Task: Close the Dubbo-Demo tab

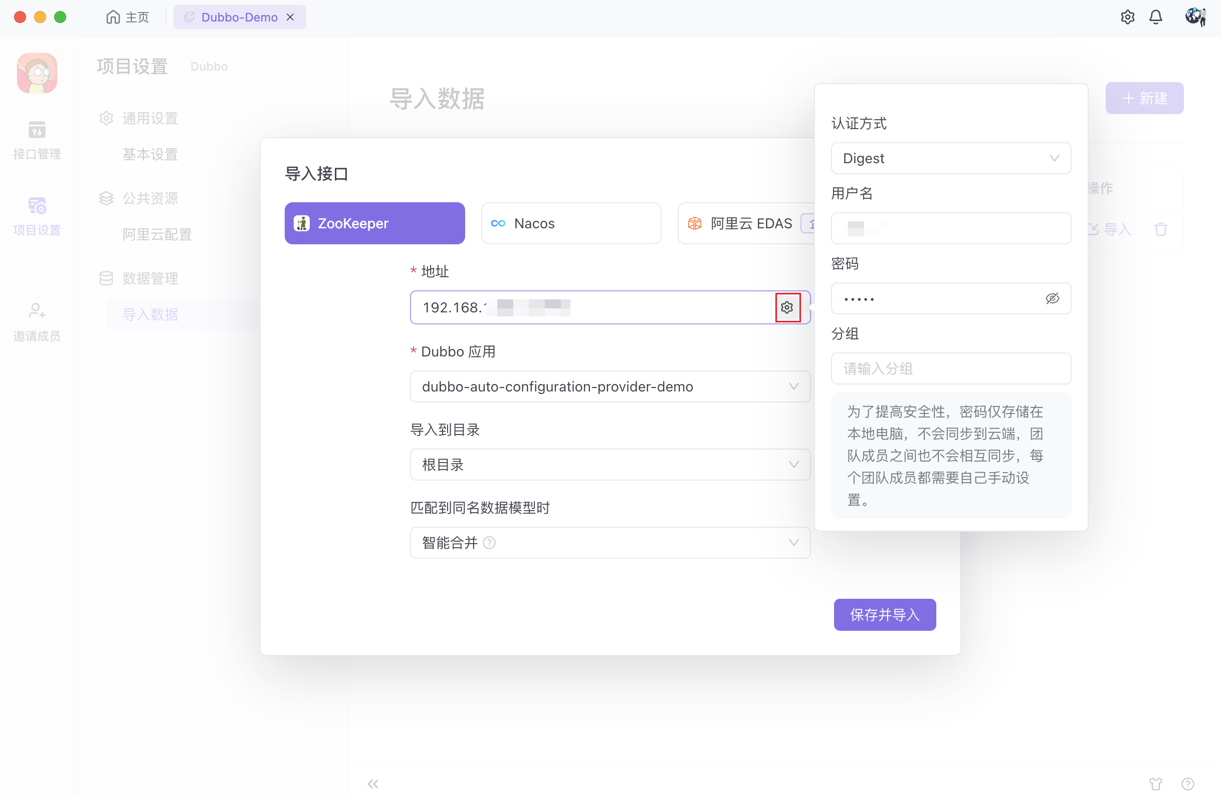Action: click(290, 18)
